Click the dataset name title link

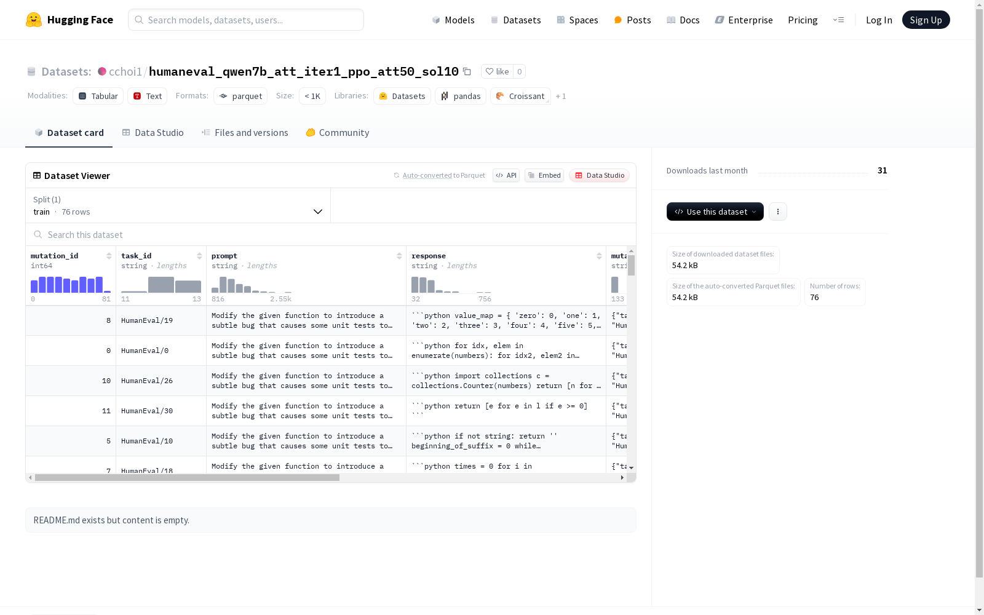[x=304, y=71]
